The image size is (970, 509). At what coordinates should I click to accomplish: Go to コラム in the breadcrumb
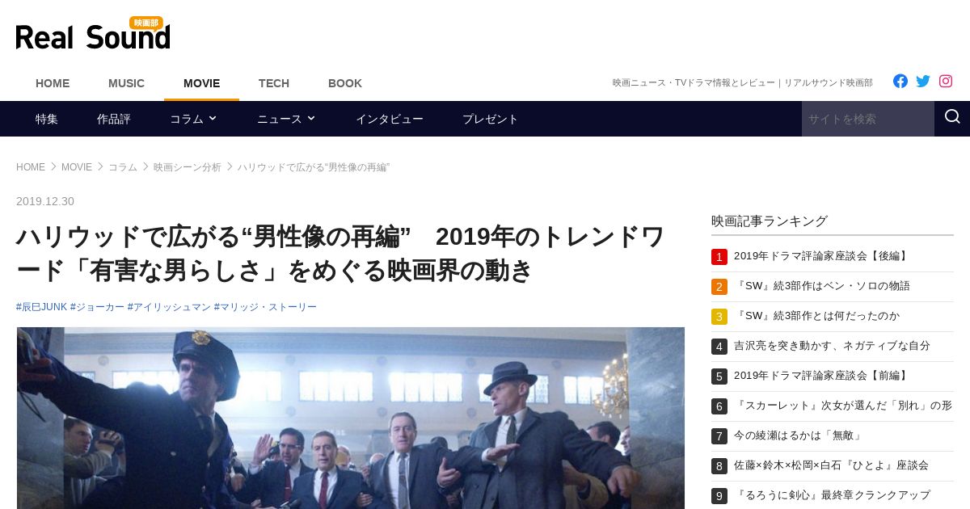coord(123,167)
